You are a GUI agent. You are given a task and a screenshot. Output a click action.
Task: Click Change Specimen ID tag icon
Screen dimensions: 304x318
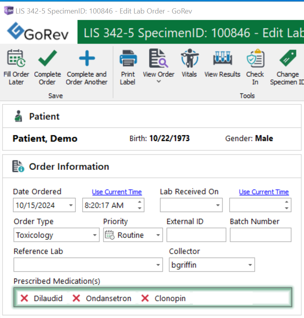[288, 58]
